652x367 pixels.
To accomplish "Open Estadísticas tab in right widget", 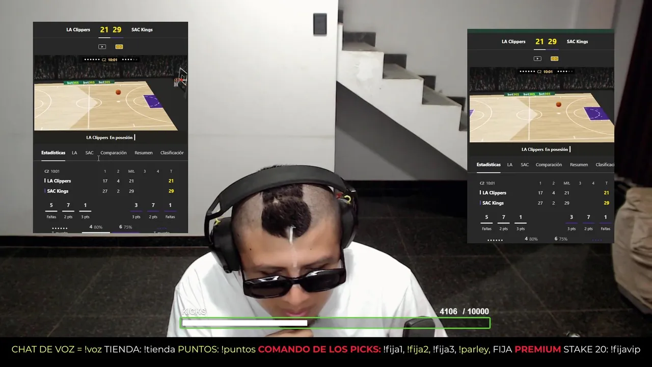I will [x=488, y=165].
